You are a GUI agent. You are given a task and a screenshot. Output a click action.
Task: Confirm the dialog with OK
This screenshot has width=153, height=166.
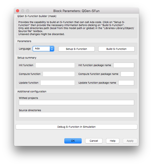coord(73,141)
